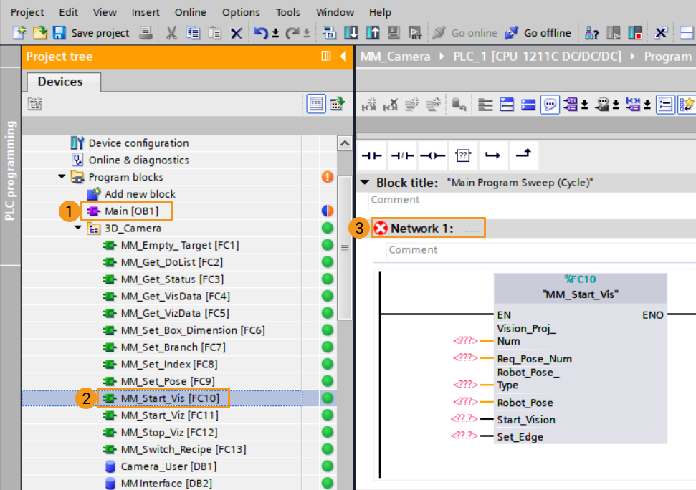Screen dimensions: 696x490
Task: Click the Cut scissors icon
Action: [171, 33]
